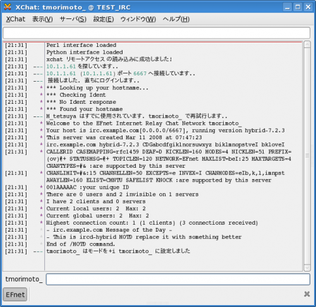This screenshot has width=316, height=307.
Task: Click '*** Found your hostname' line
Action: point(85,109)
